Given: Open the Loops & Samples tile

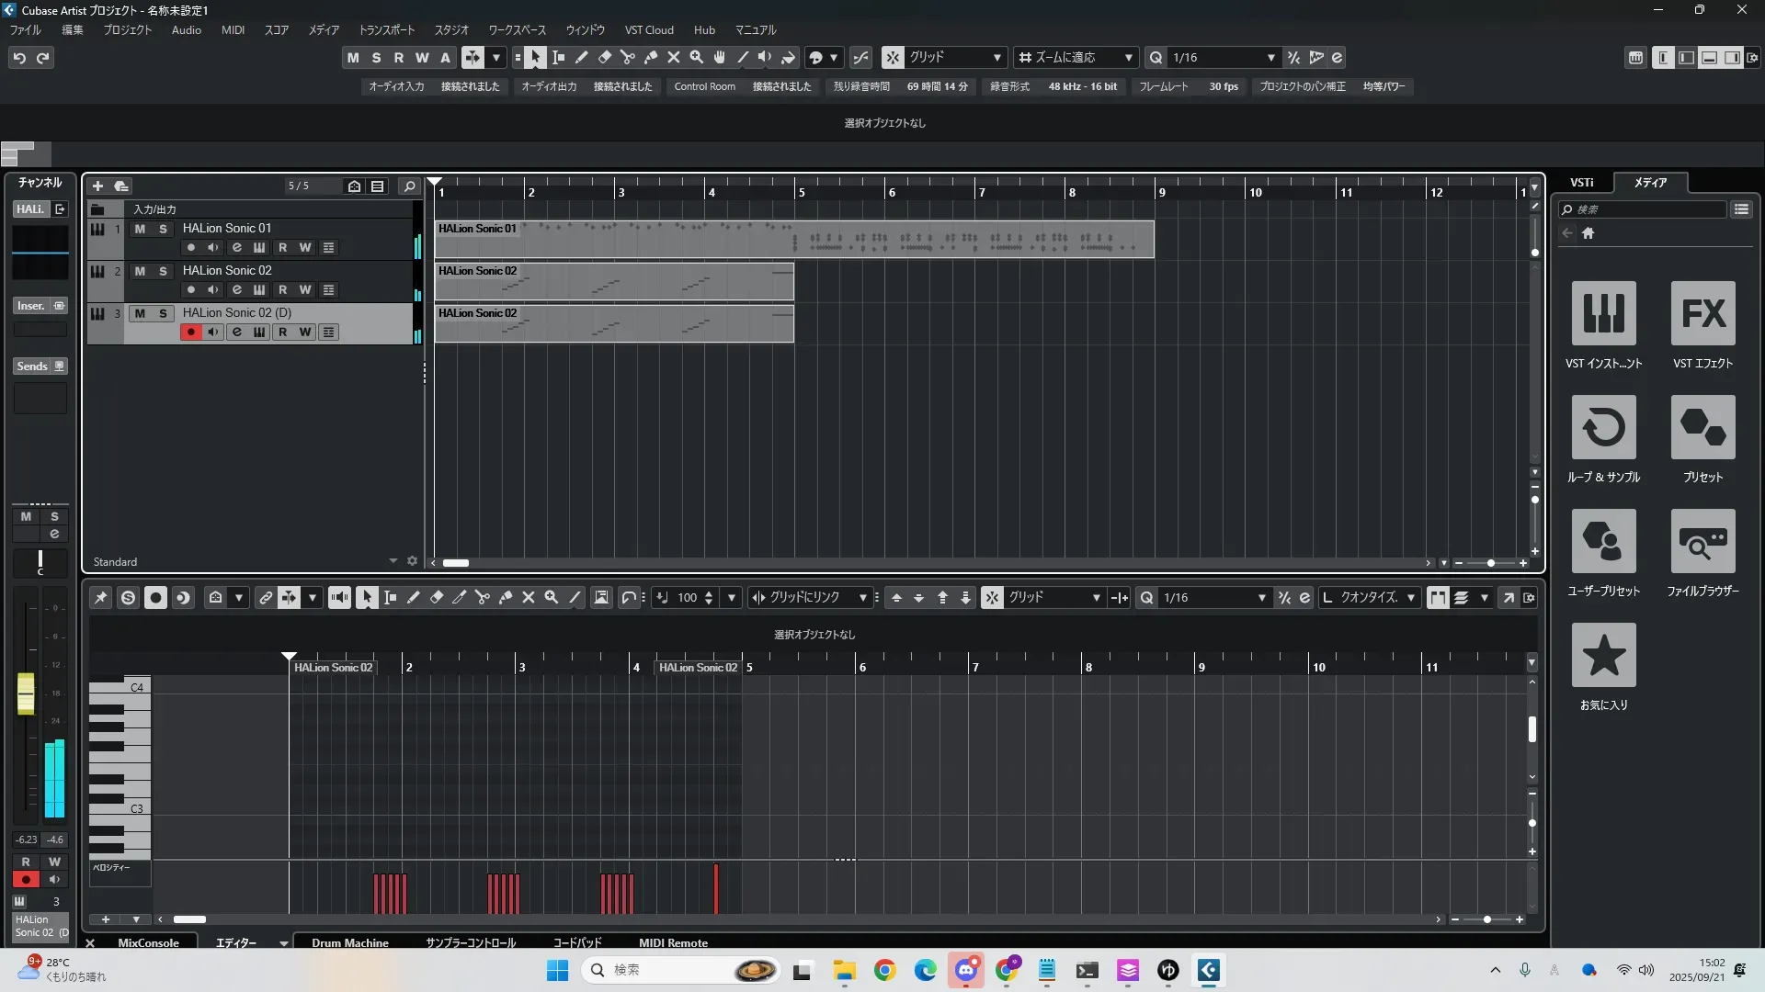Looking at the screenshot, I should click(1603, 428).
